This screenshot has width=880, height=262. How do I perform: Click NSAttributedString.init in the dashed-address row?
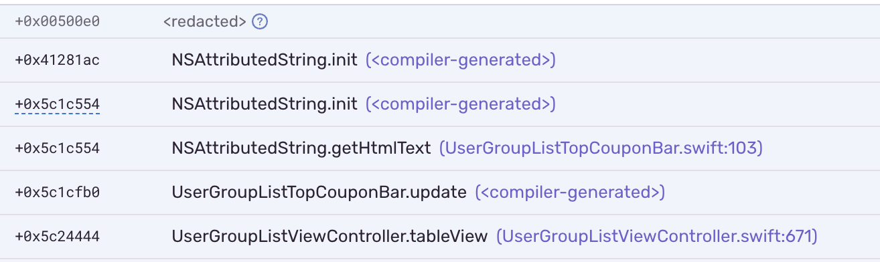click(265, 104)
